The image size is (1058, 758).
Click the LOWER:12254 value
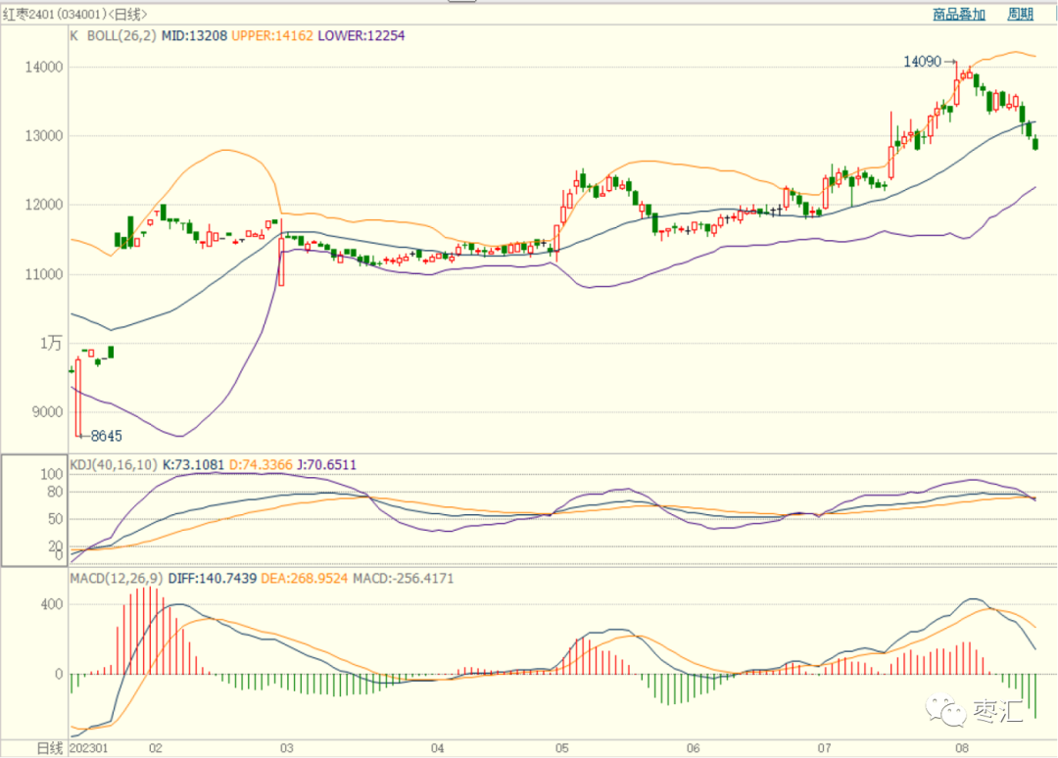(x=361, y=35)
